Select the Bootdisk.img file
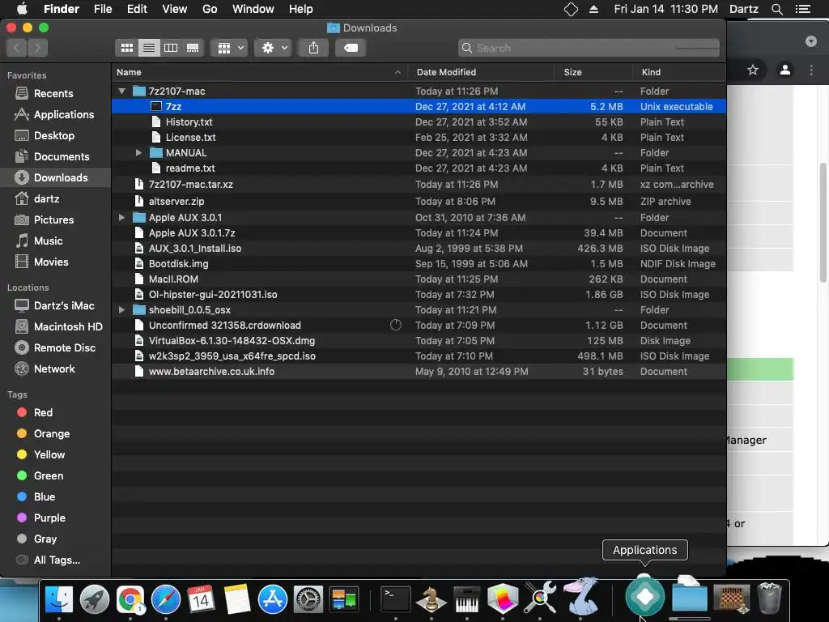Screen dimensions: 829x622 pyautogui.click(x=419, y=264)
